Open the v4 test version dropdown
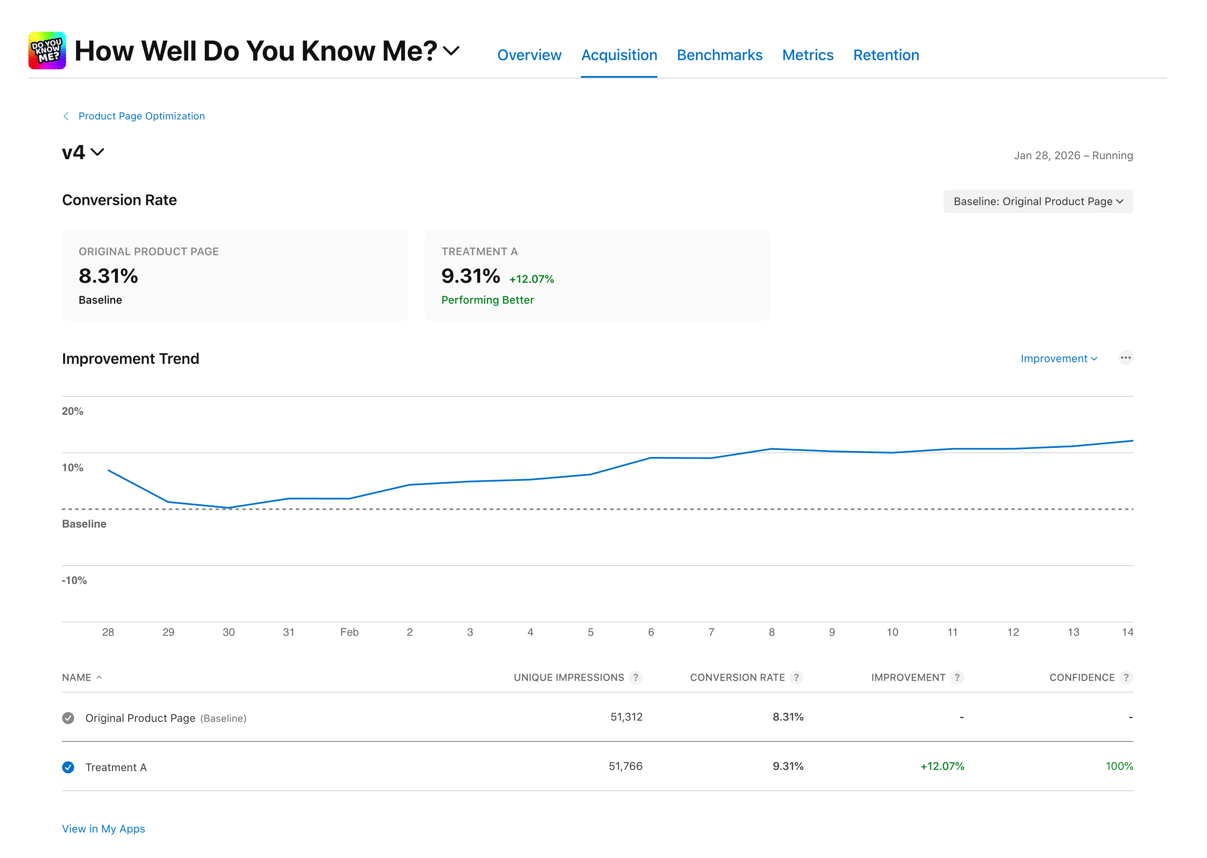The width and height of the screenshot is (1207, 858). (x=83, y=152)
